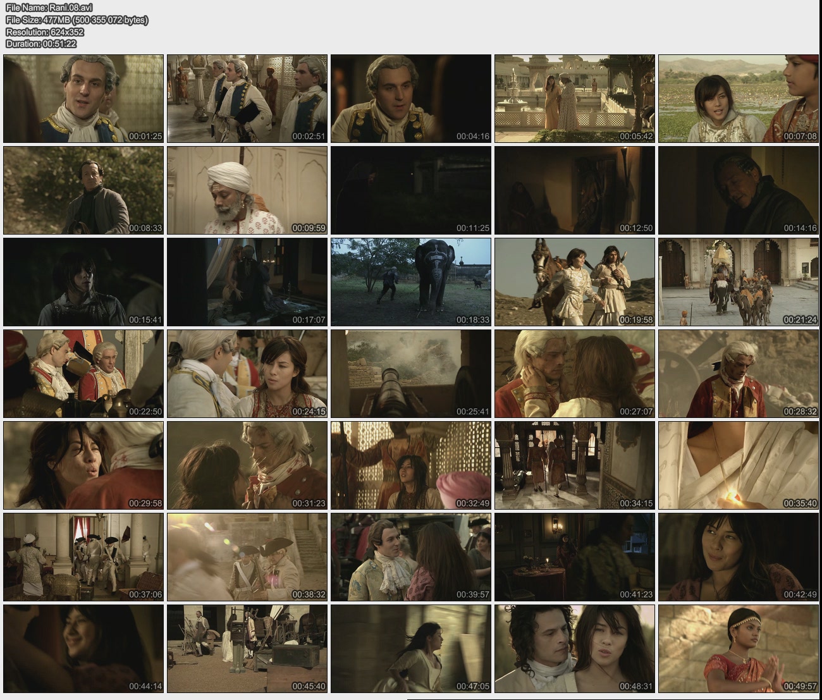822x700 pixels.
Task: Select the thumbnail timestamped 00:35:40
Action: [738, 465]
